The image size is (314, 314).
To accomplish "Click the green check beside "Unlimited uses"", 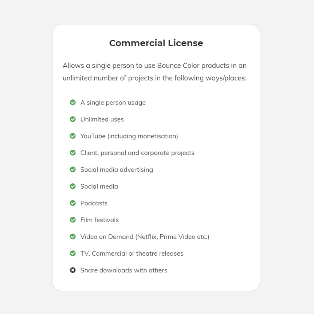I will 73,119.
